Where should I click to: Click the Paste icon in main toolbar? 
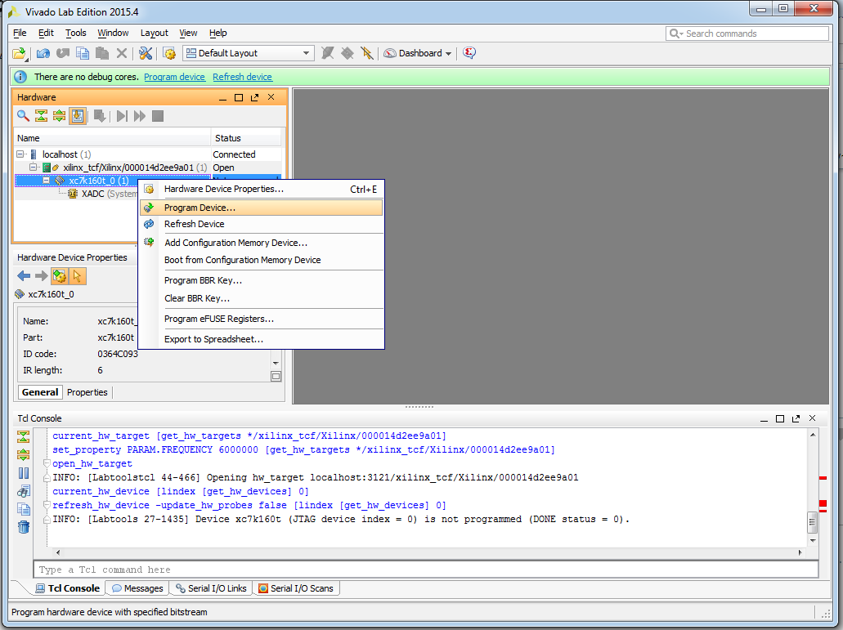click(101, 53)
